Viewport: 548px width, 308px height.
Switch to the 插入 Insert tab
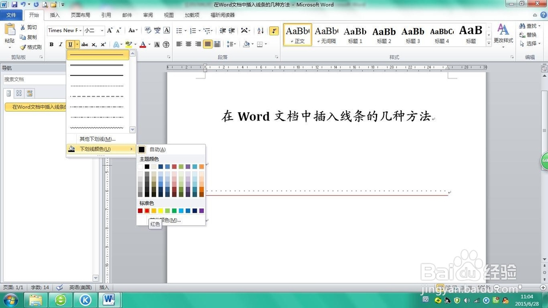click(x=55, y=15)
